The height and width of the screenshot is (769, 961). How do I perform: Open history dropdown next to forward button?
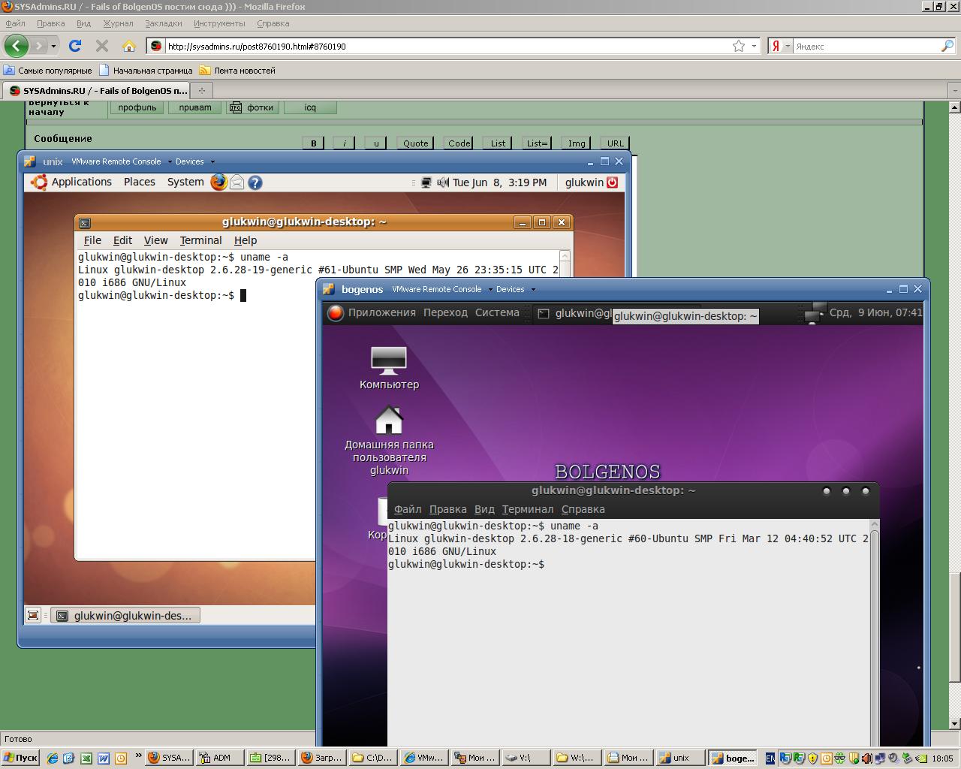click(53, 46)
